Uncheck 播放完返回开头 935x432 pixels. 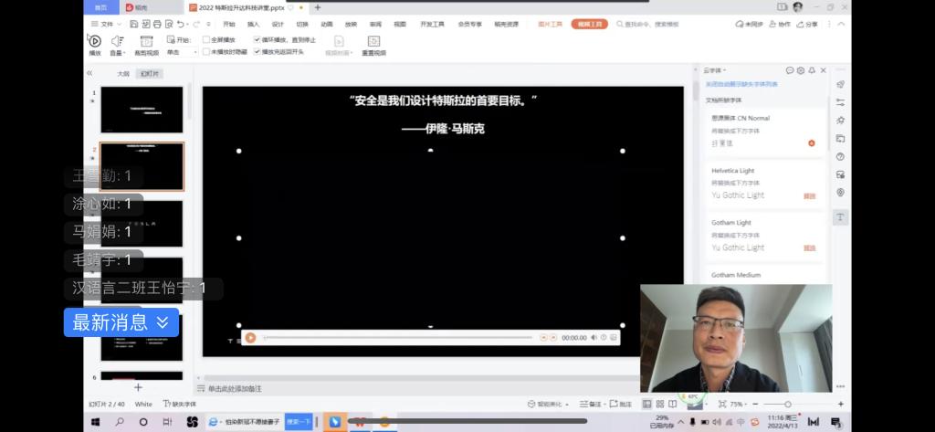[x=257, y=52]
